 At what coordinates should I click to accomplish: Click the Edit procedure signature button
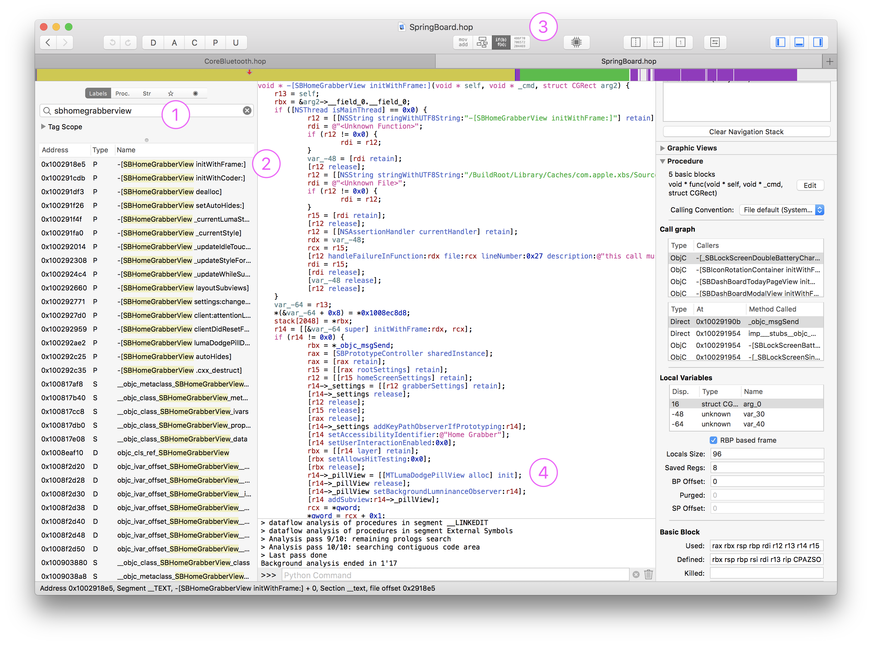coord(810,185)
